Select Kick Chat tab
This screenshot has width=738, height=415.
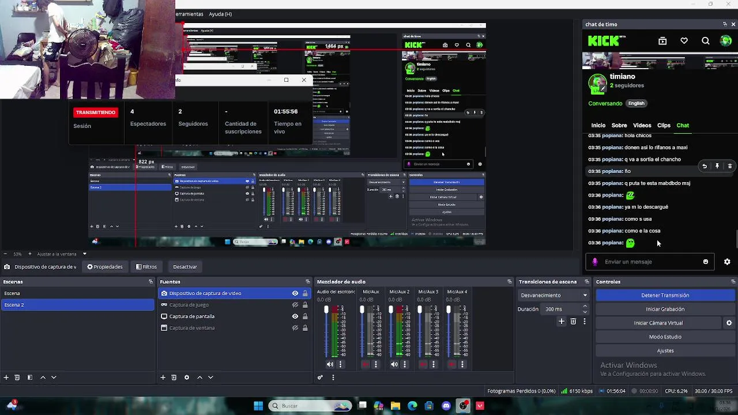(683, 126)
